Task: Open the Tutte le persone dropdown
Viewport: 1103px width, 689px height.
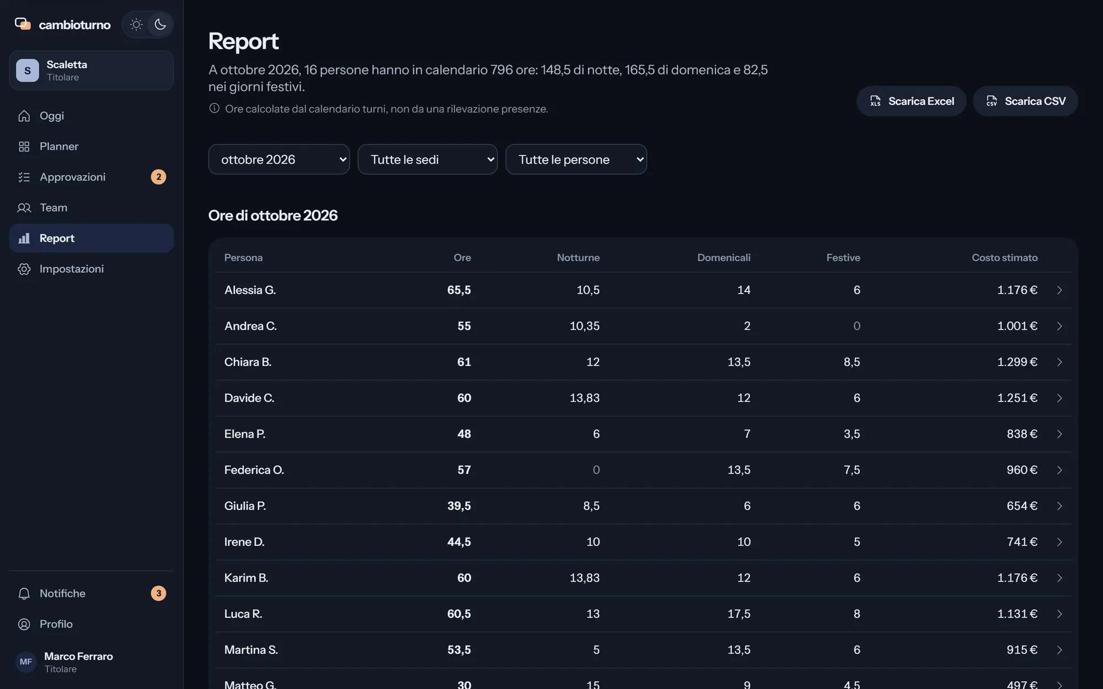Action: click(x=576, y=159)
